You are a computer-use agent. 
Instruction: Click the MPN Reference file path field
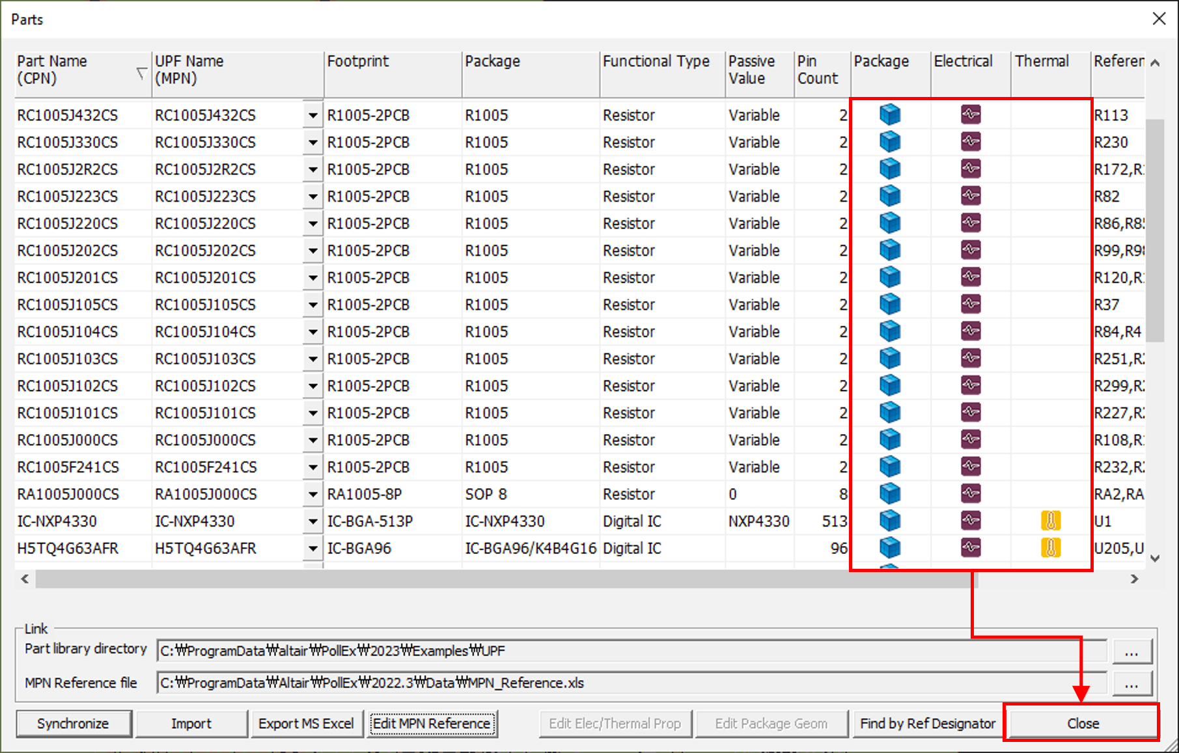(630, 683)
